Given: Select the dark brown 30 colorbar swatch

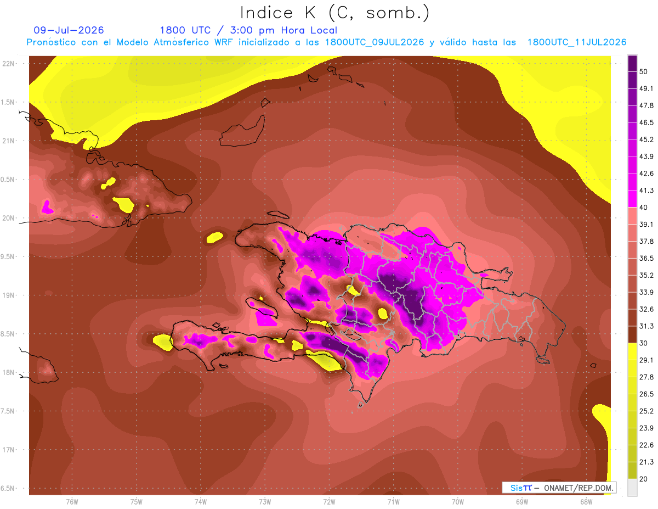Looking at the screenshot, I should tap(632, 334).
